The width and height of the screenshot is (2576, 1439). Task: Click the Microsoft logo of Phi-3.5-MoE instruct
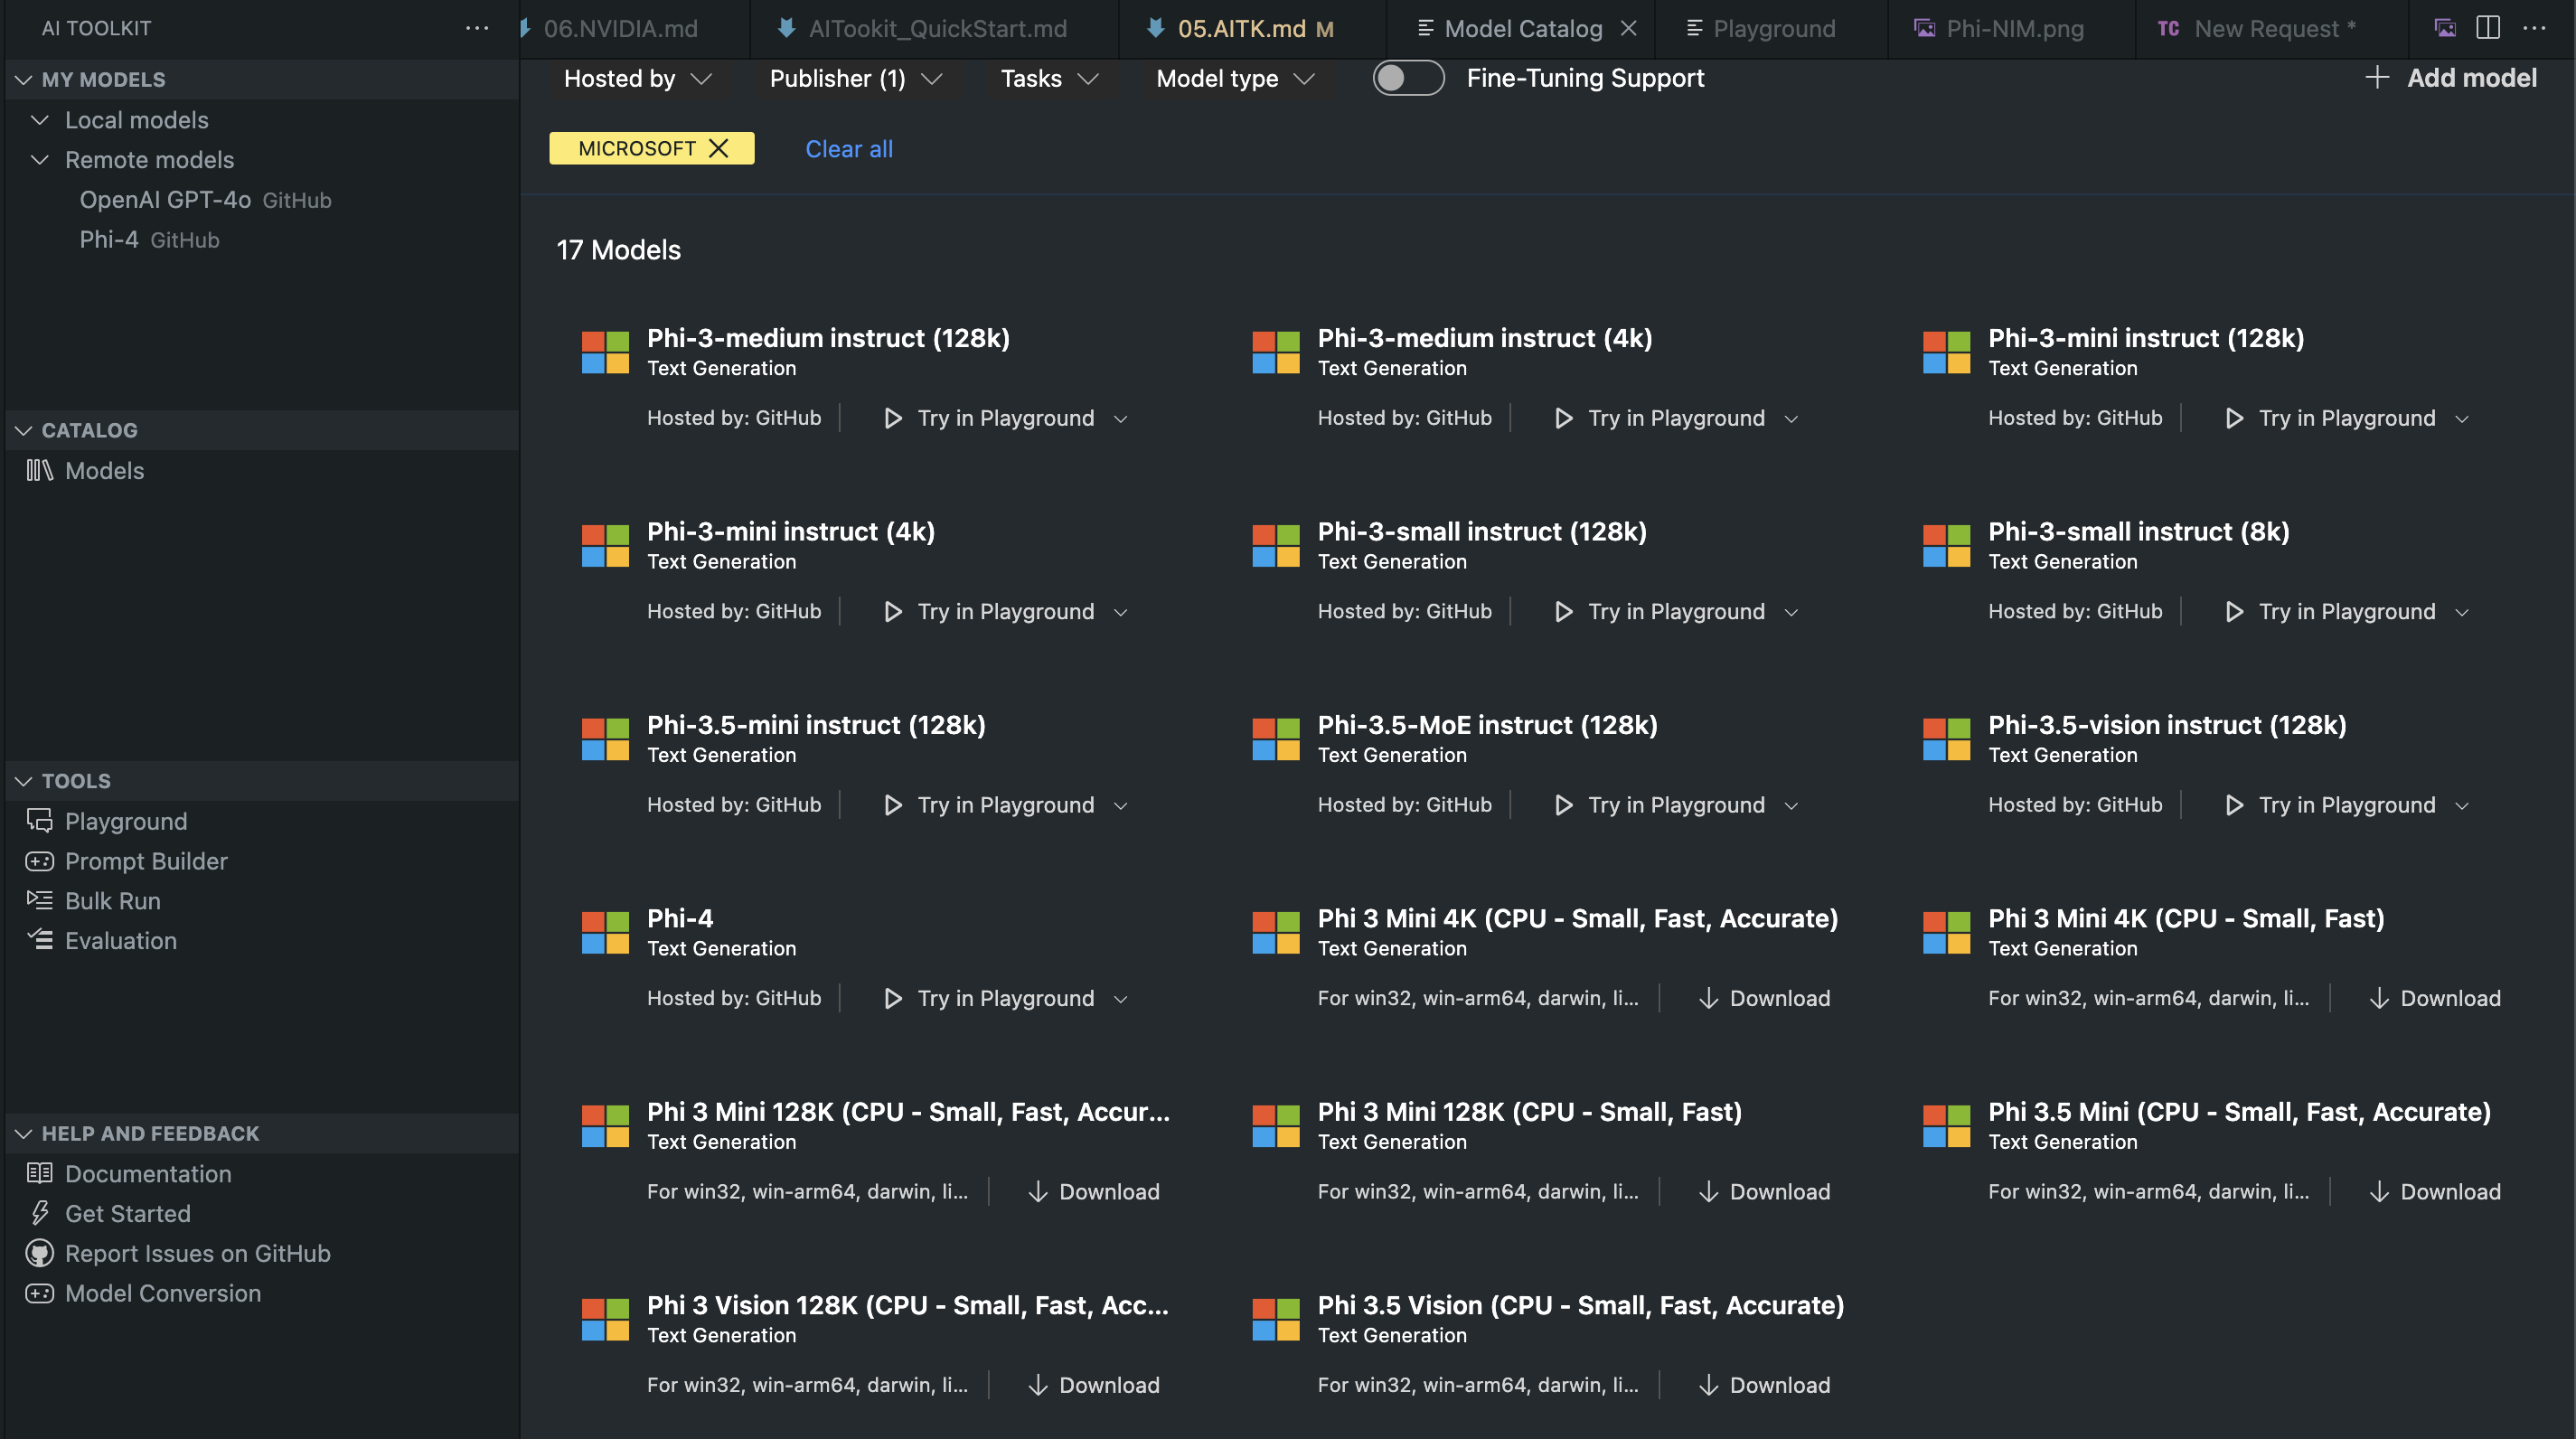point(1276,739)
